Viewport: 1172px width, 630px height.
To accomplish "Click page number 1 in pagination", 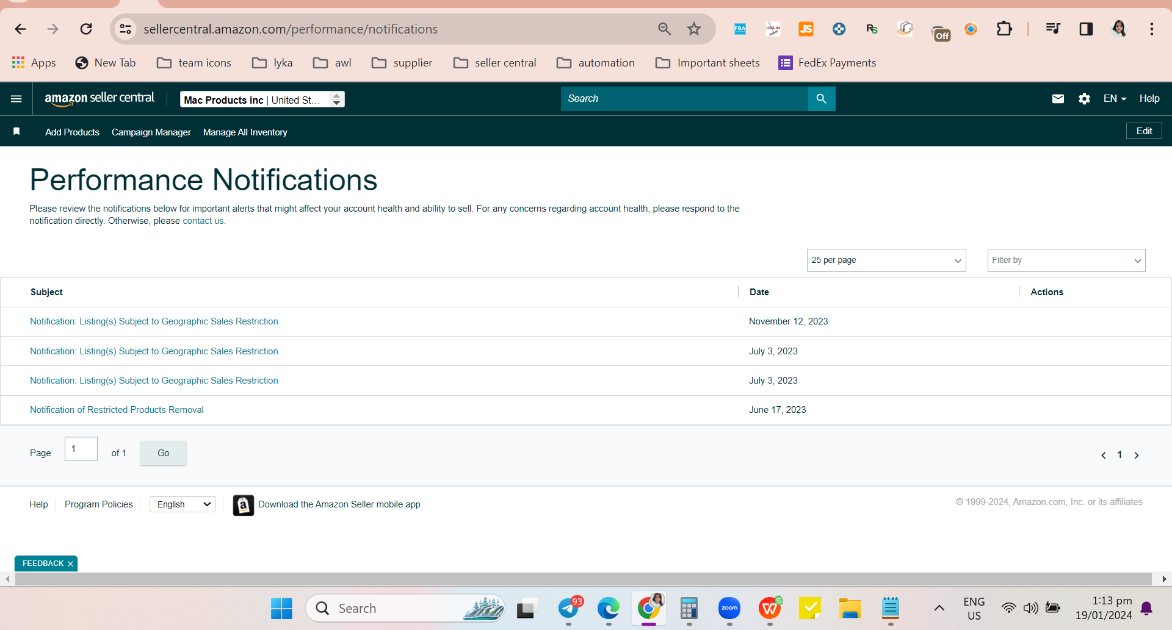I will pyautogui.click(x=1120, y=455).
